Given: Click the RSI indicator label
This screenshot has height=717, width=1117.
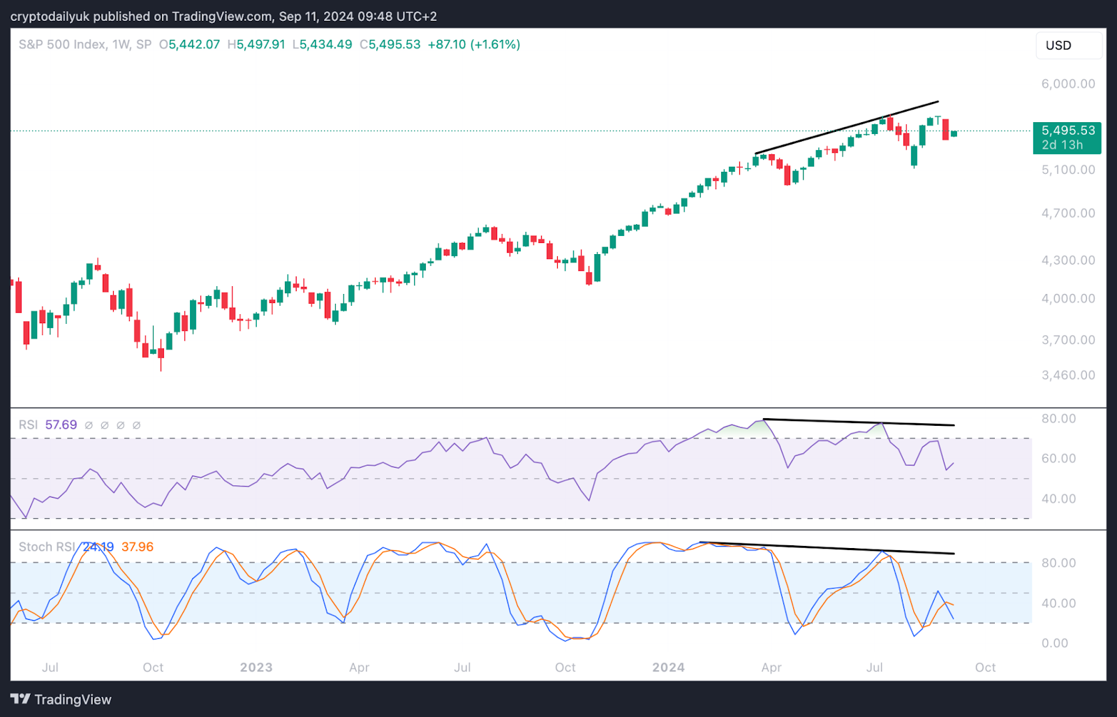Looking at the screenshot, I should tap(28, 425).
